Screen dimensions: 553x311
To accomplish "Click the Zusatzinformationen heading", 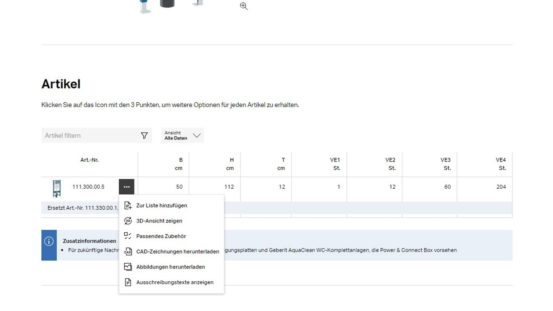I will click(90, 241).
